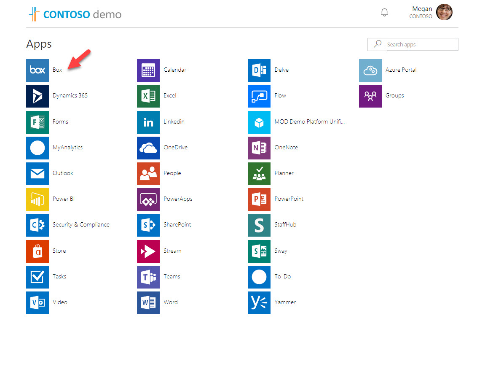Click the Outlook app name

[x=63, y=173]
